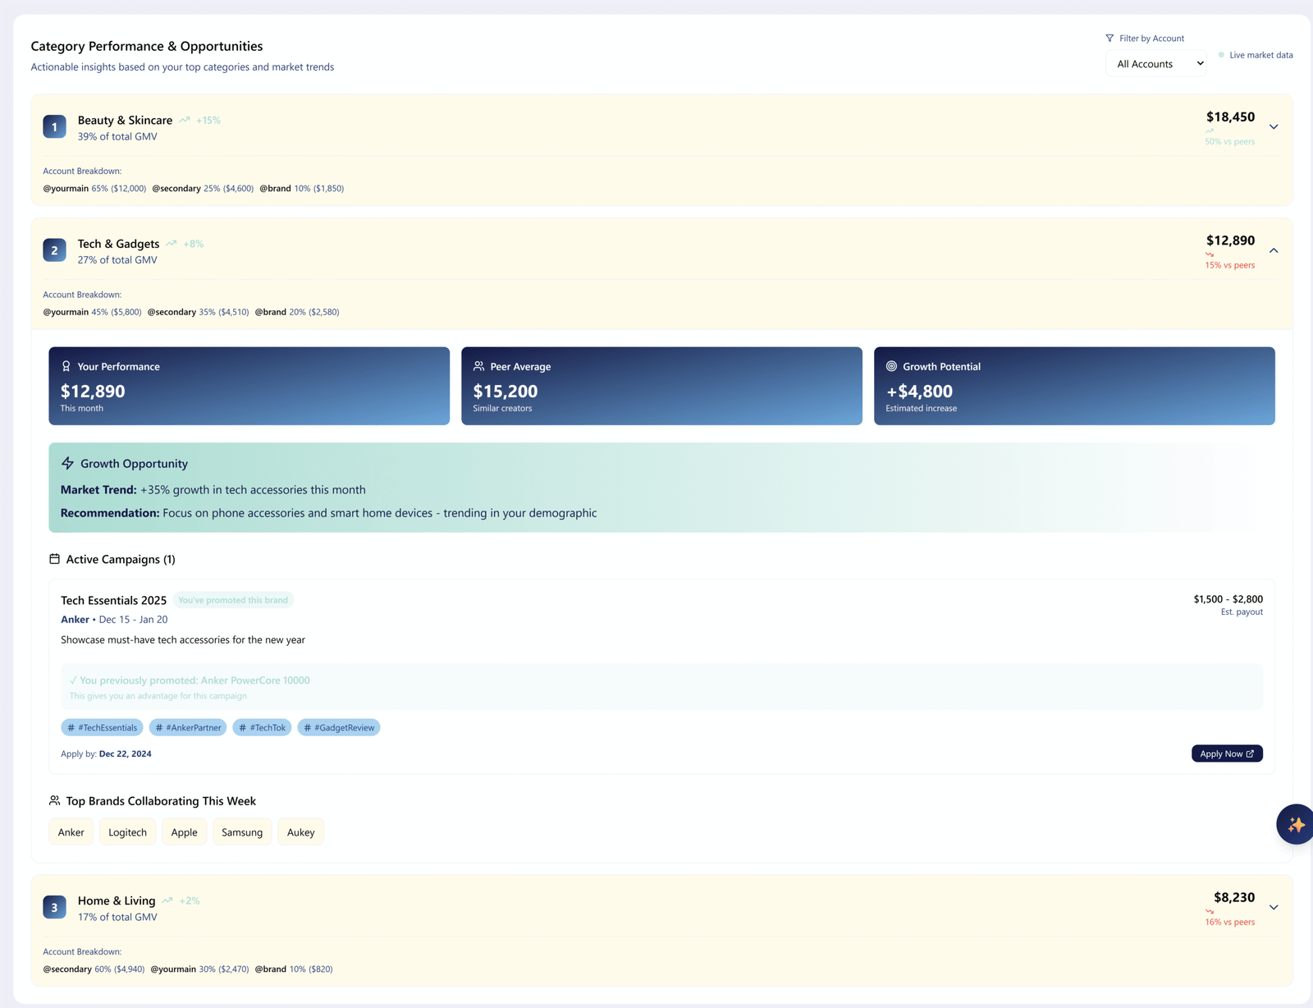Select the #TechEssentials hashtag chip
The width and height of the screenshot is (1313, 1008).
pos(102,727)
